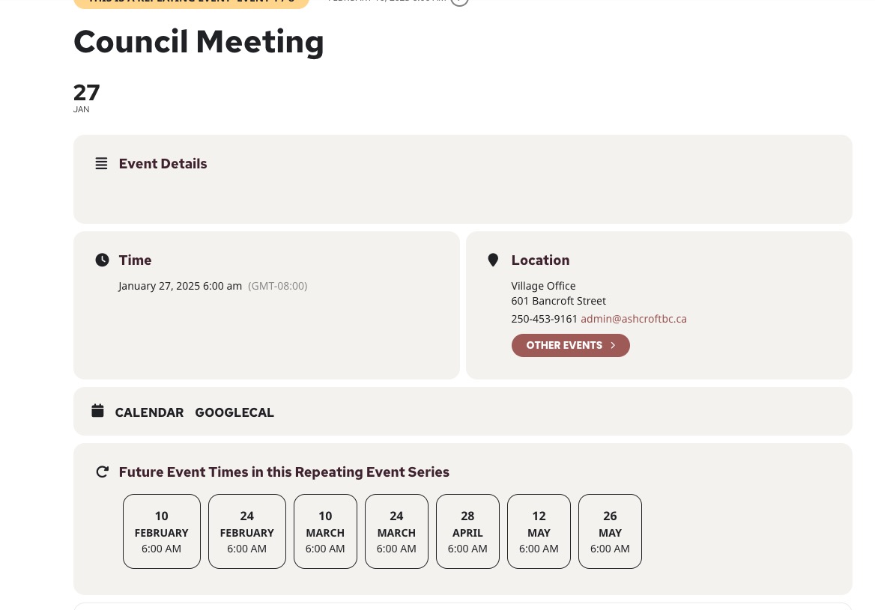Select the 24 February 6:00 AM occurrence

click(247, 531)
